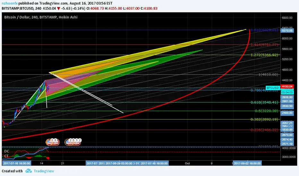The height and width of the screenshot is (176, 299).
Task: Select Fibonacci level 1(4610.60)
Action: coord(268,75)
